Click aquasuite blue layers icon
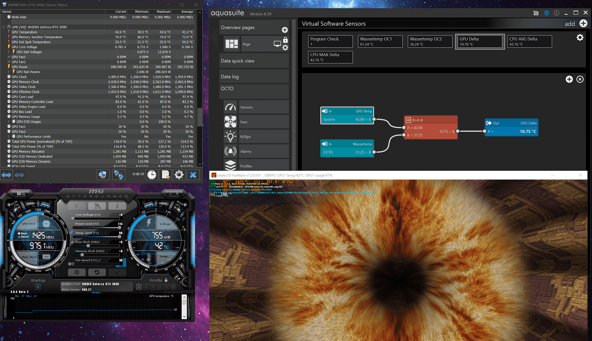This screenshot has height=341, width=592. [x=547, y=13]
